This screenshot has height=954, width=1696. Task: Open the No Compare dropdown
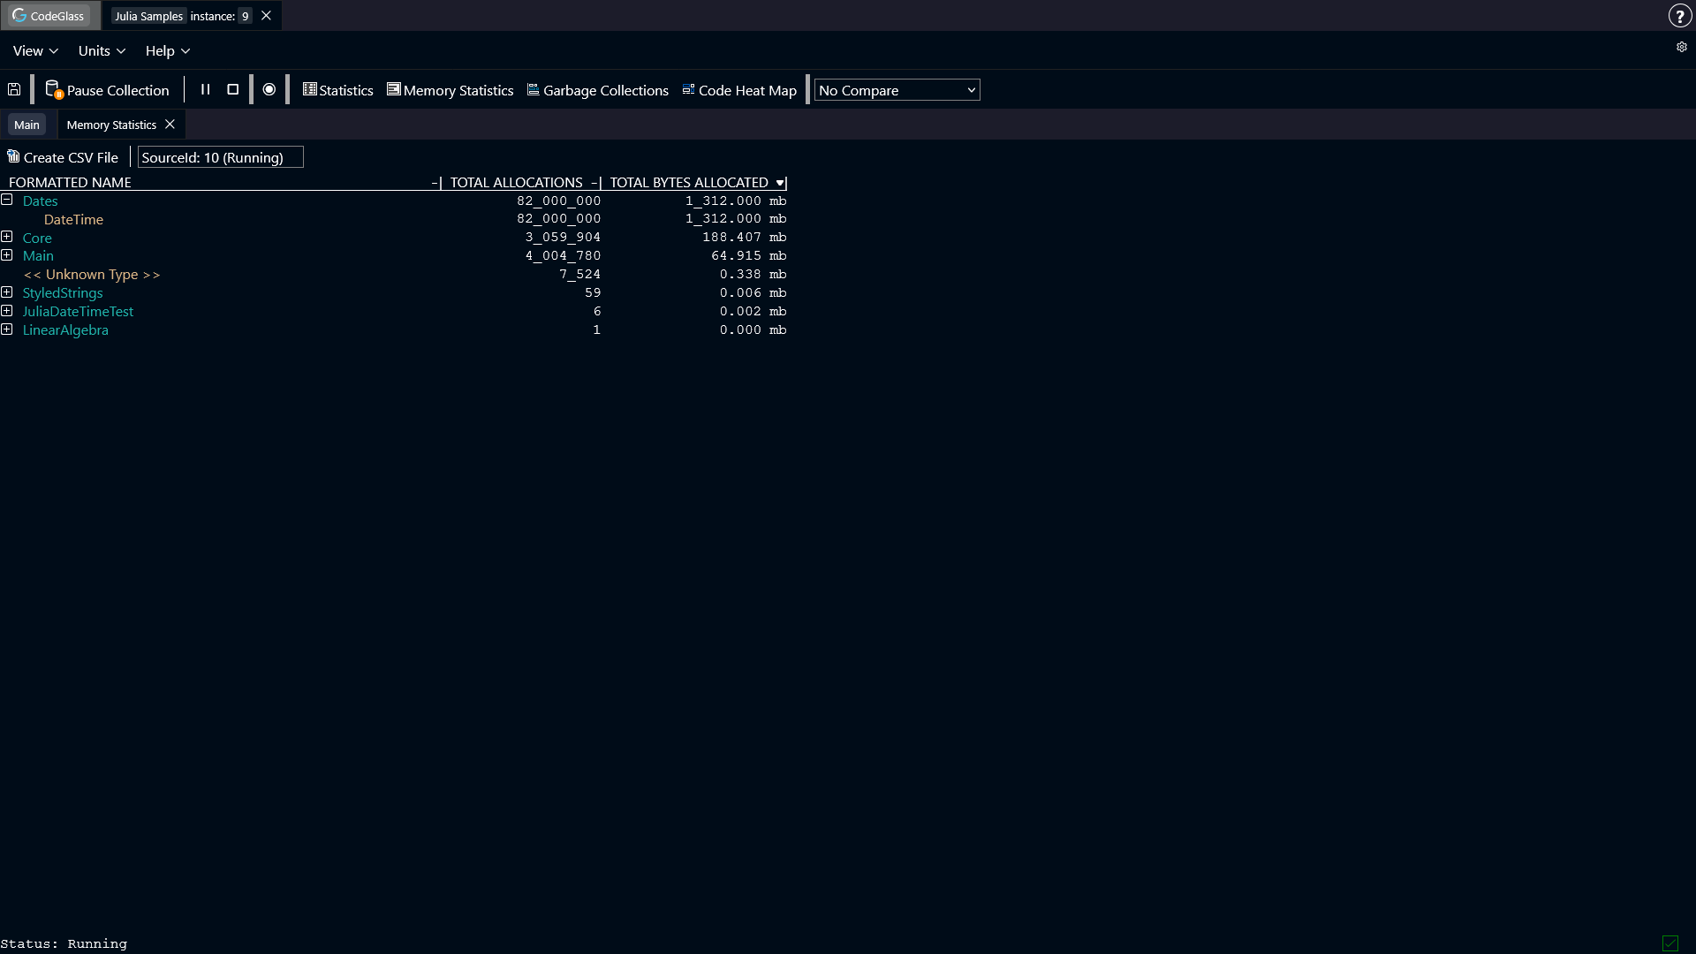tap(897, 90)
